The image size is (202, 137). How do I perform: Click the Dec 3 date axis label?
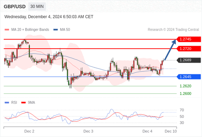coord(88,131)
